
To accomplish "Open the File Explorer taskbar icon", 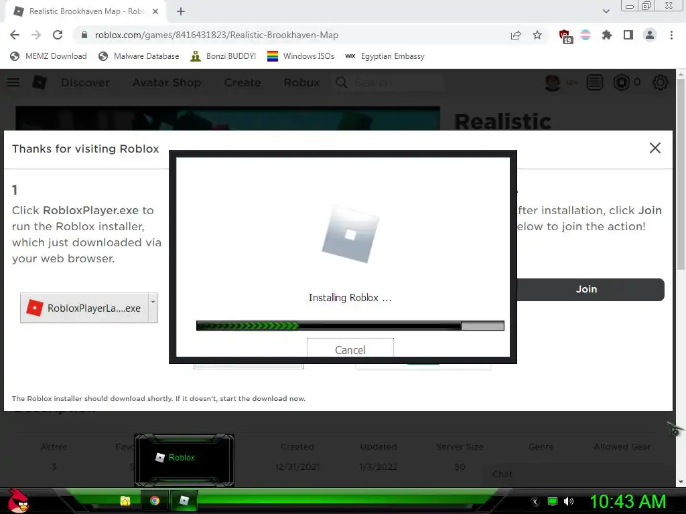I will coord(125,501).
